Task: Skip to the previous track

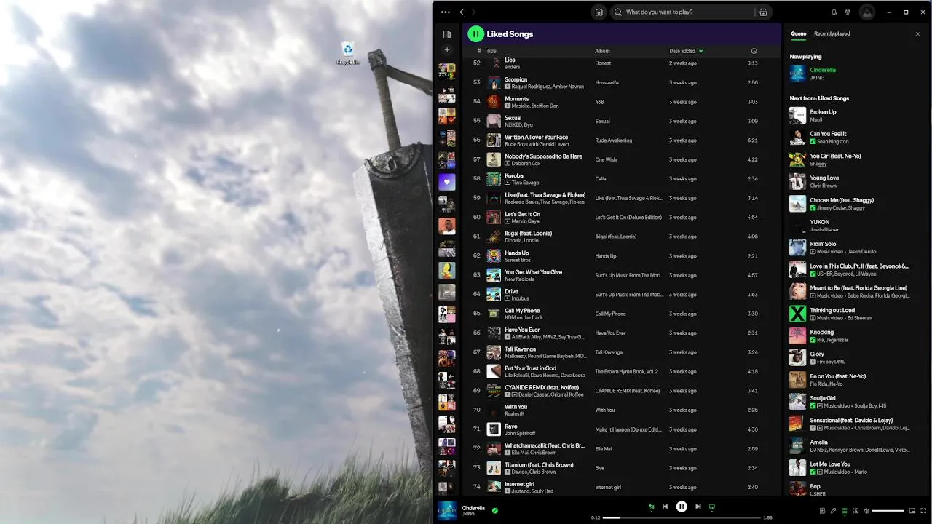Action: [665, 507]
